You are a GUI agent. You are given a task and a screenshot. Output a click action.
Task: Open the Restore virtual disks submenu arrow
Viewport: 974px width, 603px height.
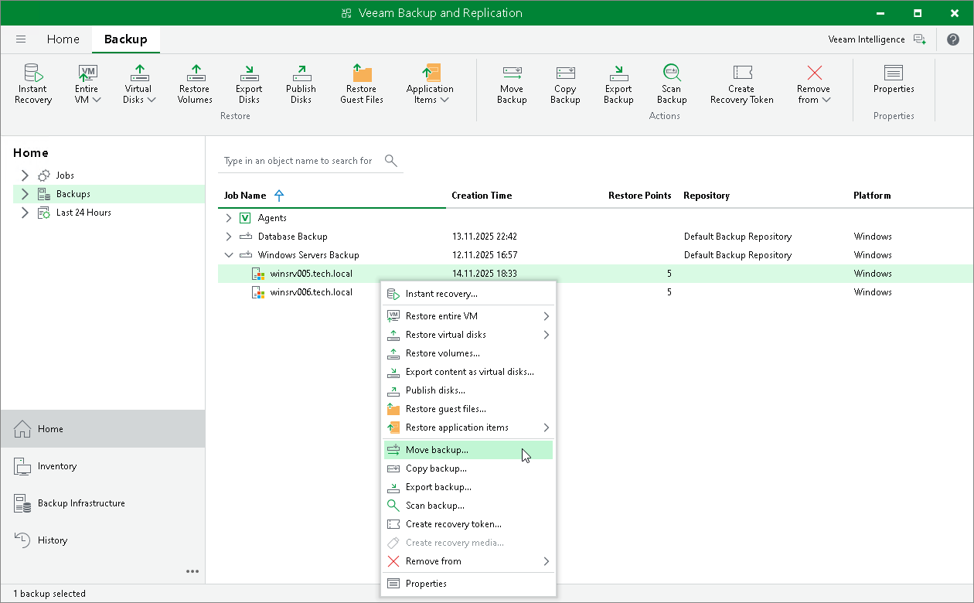[x=546, y=335]
